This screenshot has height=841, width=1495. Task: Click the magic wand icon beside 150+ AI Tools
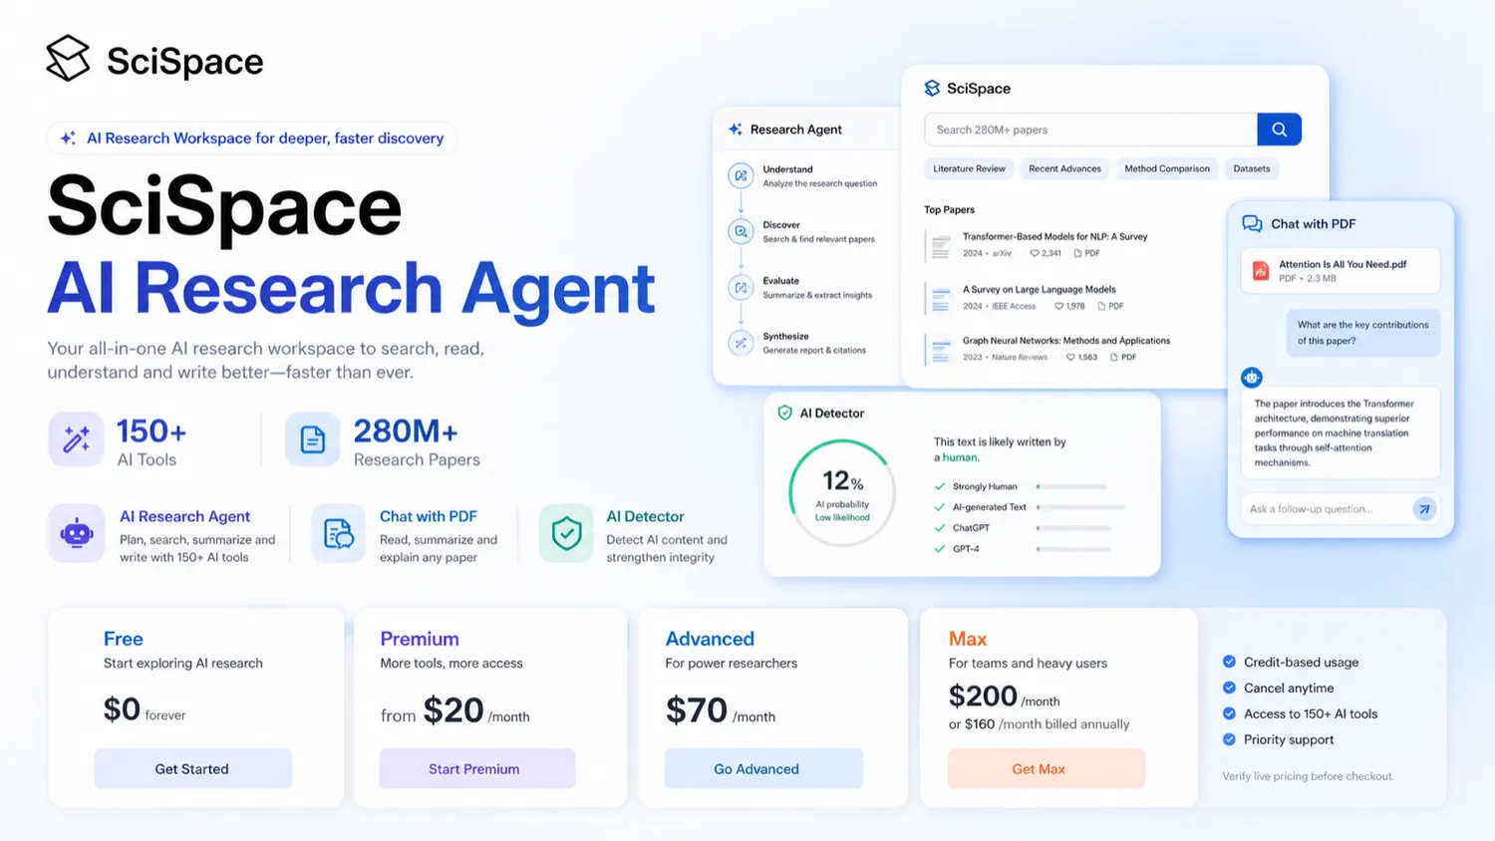(76, 439)
